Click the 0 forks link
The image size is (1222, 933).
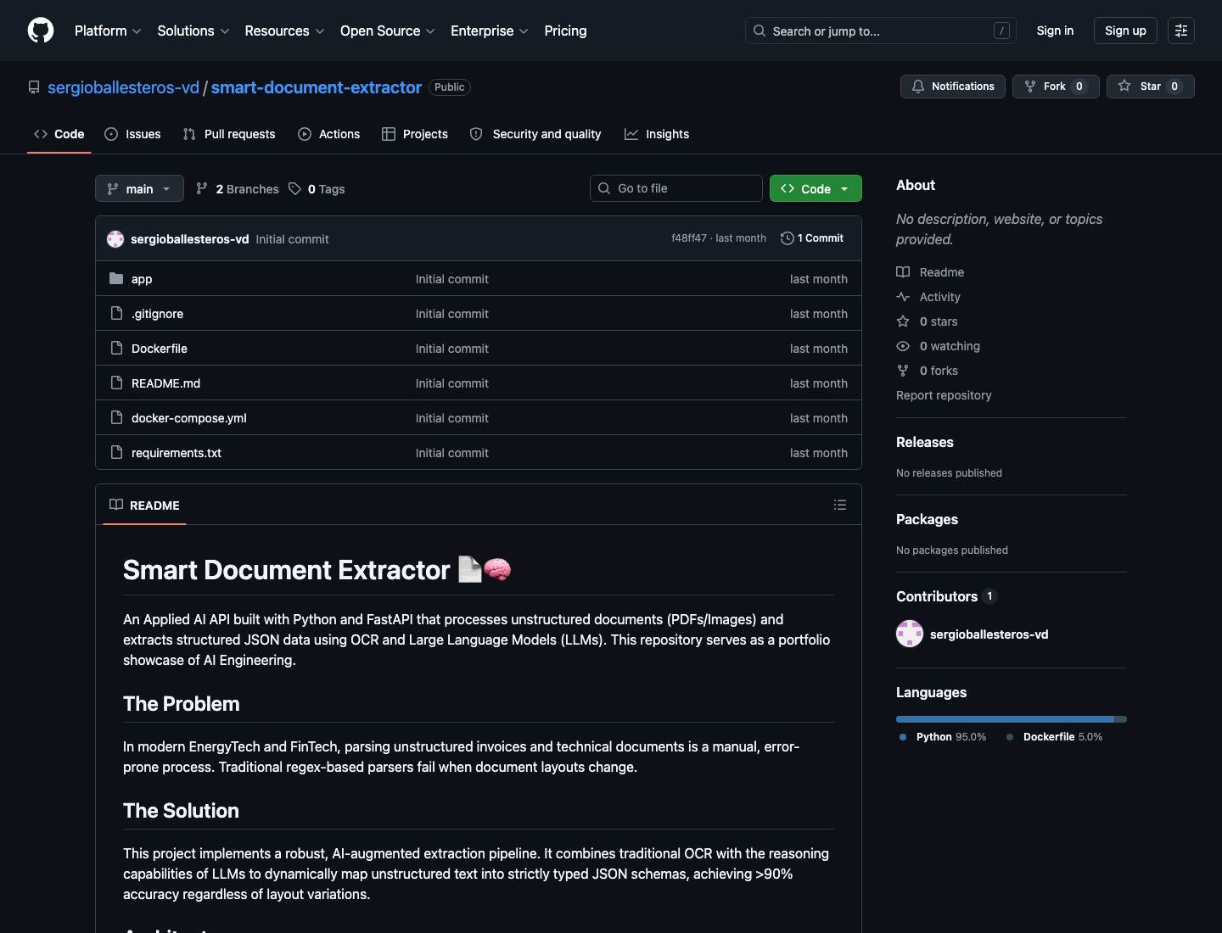[x=927, y=371]
